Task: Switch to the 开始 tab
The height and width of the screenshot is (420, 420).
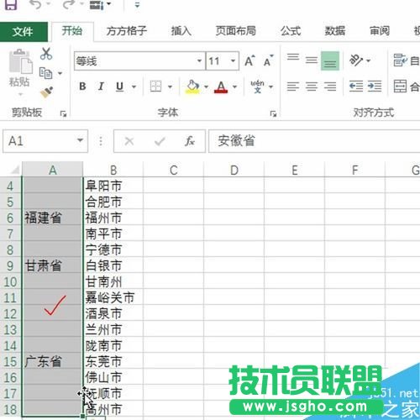Action: point(72,31)
